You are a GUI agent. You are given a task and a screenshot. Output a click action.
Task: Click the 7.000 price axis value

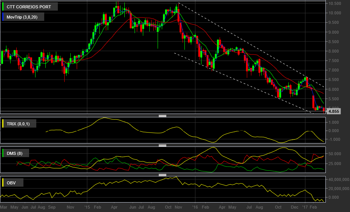pyautogui.click(x=335, y=70)
